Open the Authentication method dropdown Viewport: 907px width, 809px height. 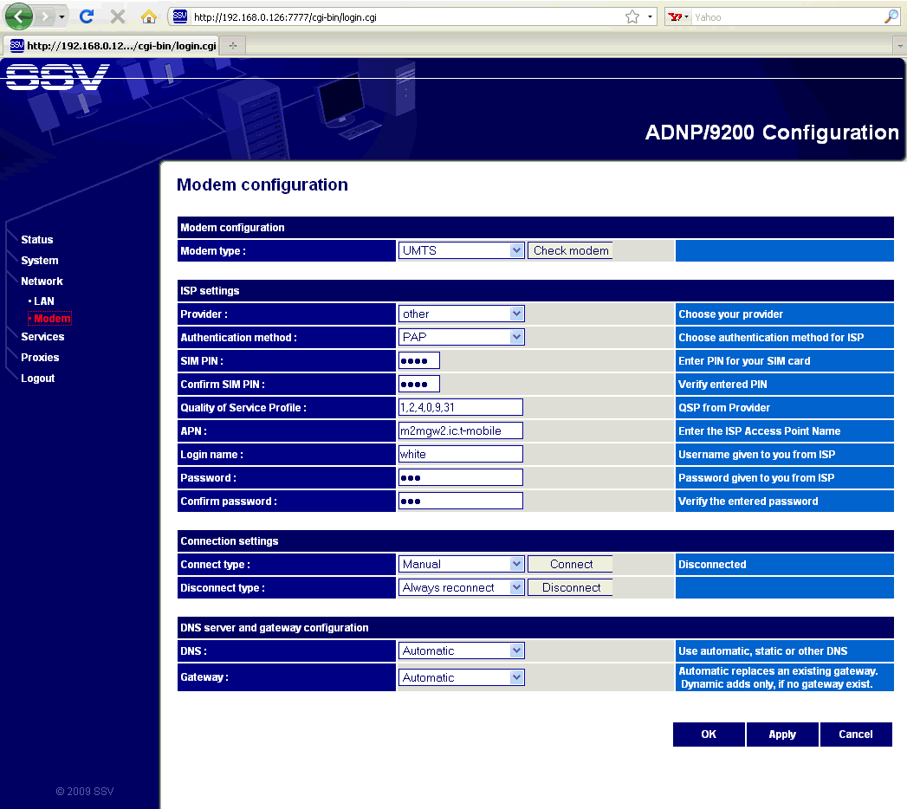point(462,337)
